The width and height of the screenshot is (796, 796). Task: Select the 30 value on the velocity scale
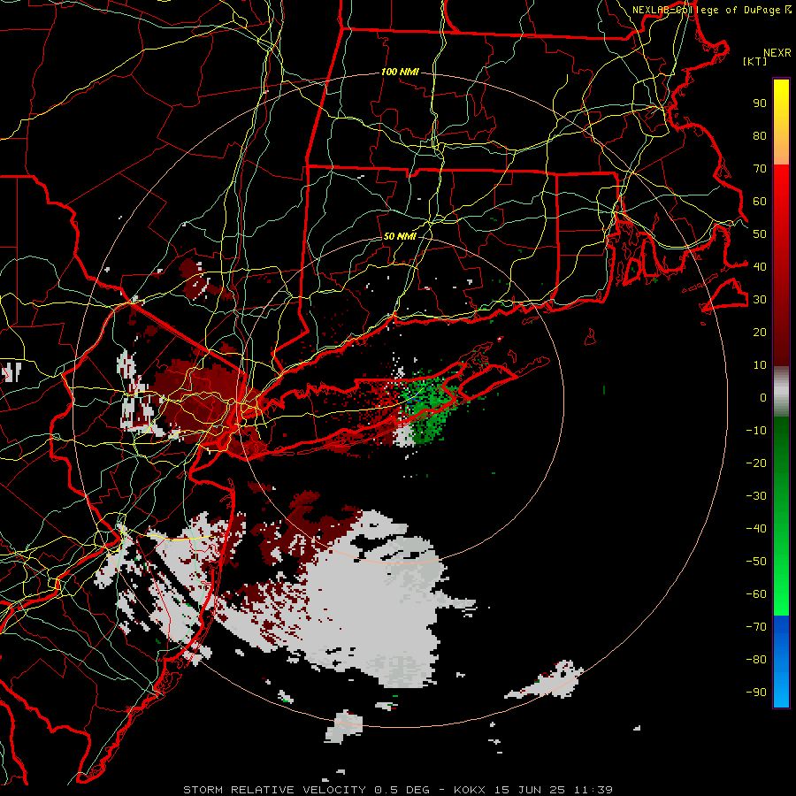[760, 300]
